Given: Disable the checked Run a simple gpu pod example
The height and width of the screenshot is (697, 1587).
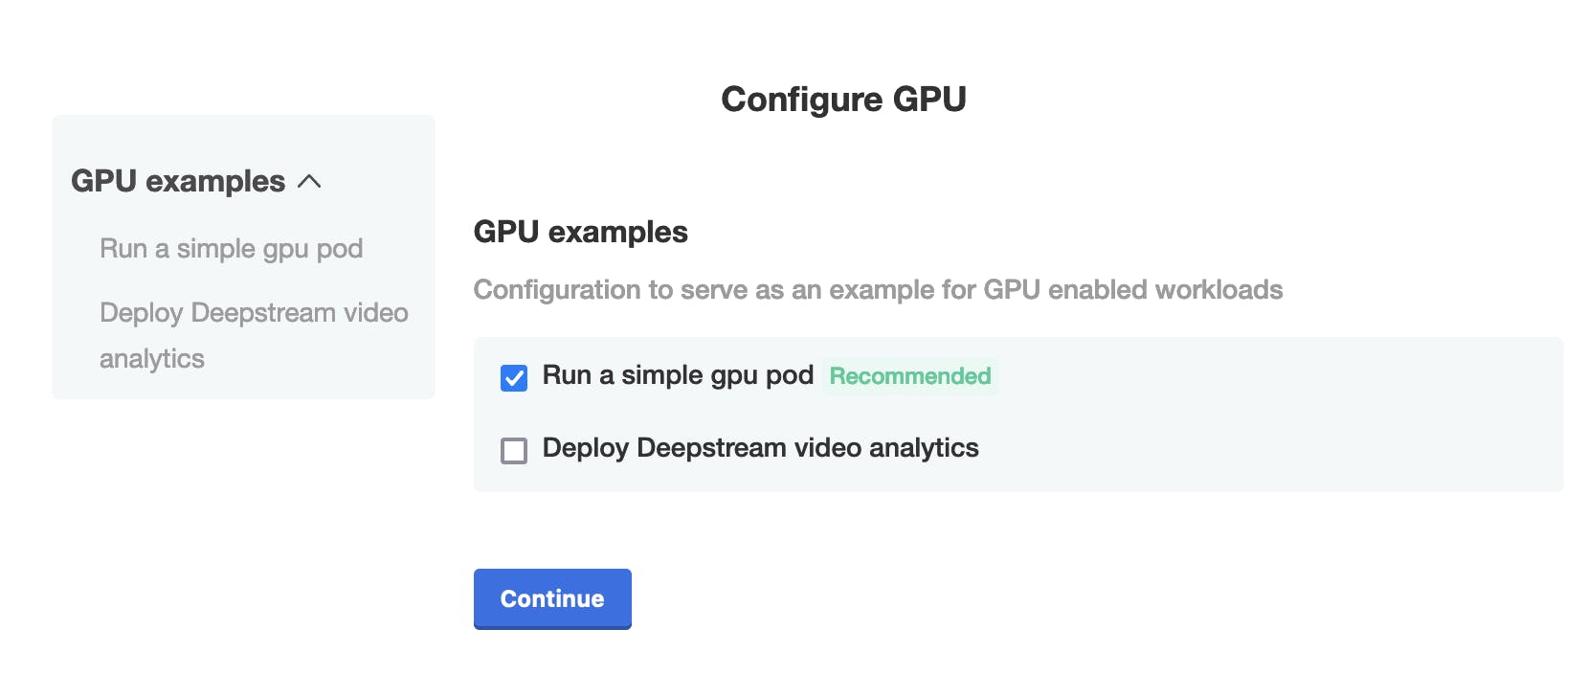Looking at the screenshot, I should pos(513,377).
